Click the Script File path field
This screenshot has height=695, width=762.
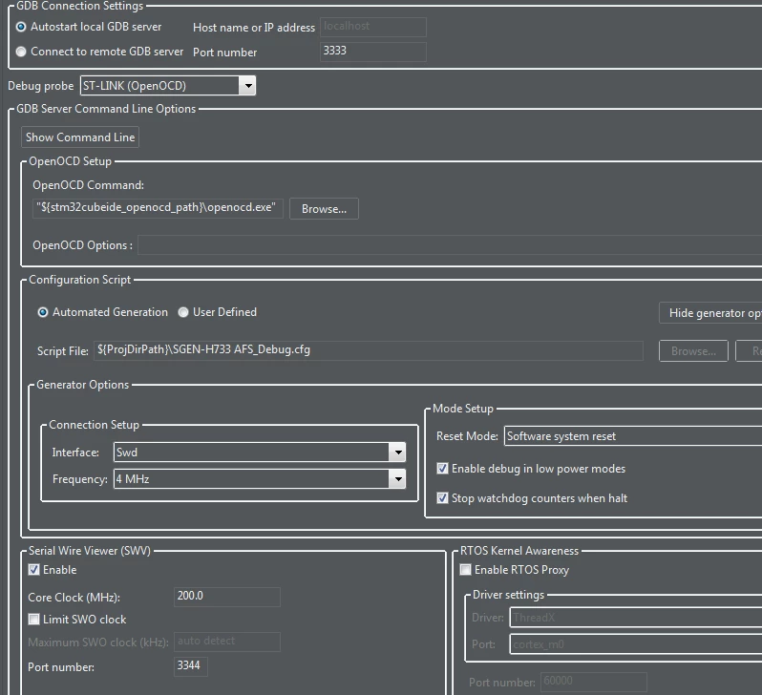pyautogui.click(x=369, y=350)
